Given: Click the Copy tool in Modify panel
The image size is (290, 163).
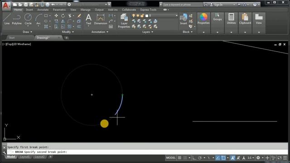Looking at the screenshot, I should coord(56,21).
